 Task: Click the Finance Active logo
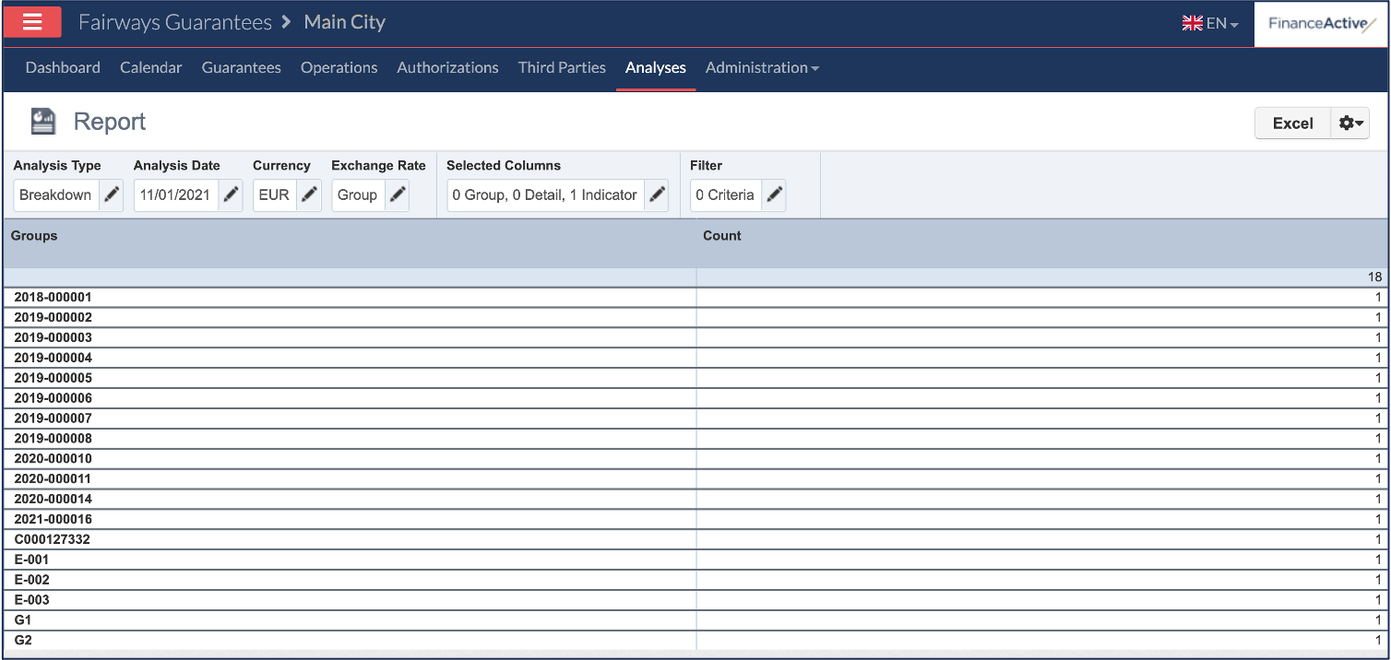(1321, 24)
